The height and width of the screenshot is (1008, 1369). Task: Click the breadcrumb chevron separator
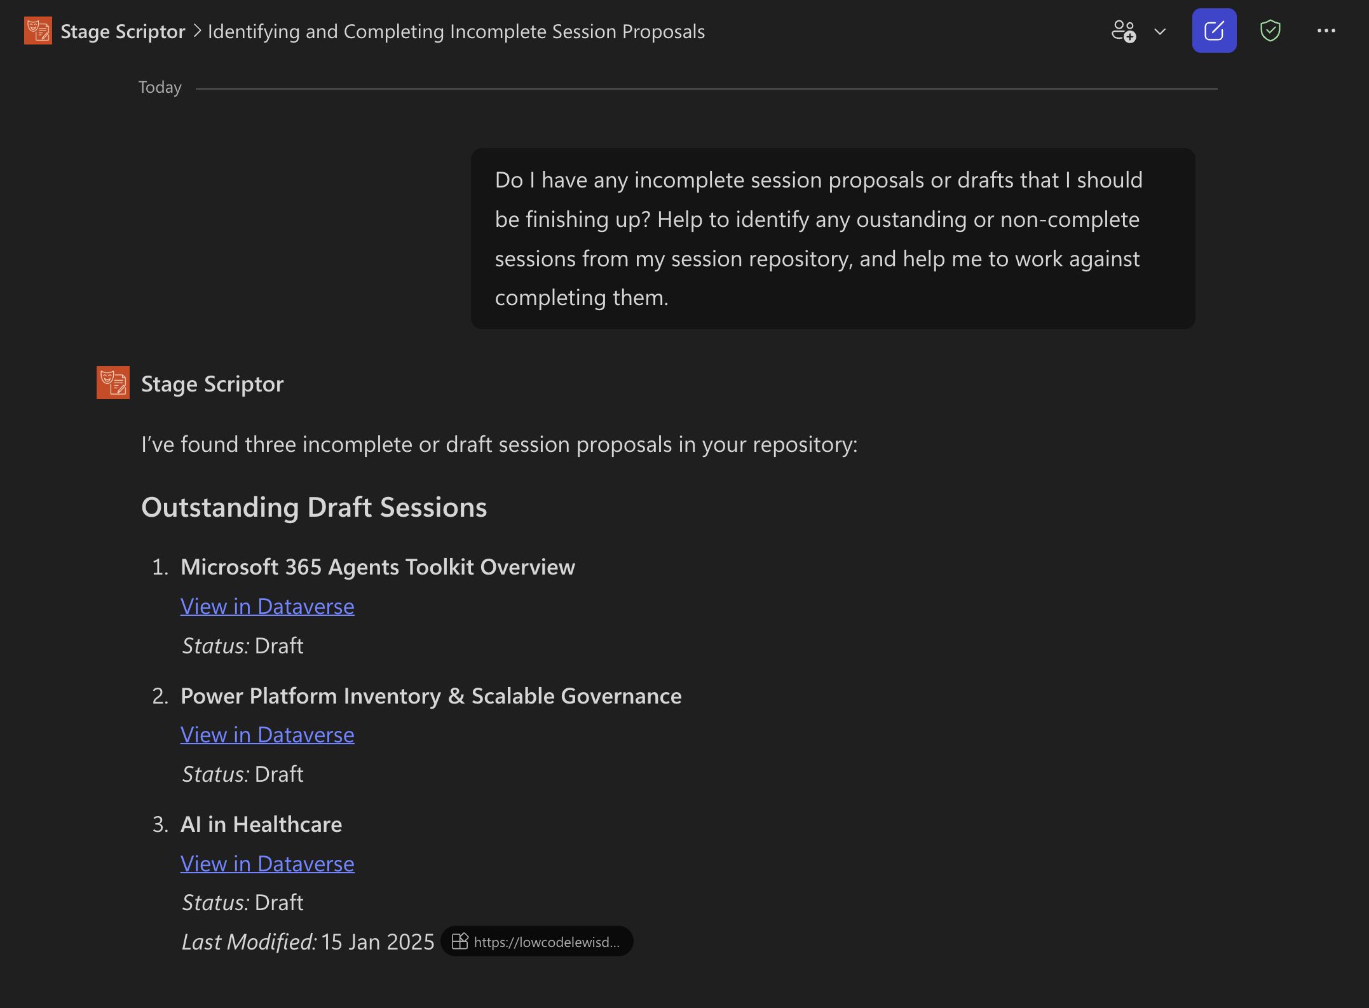196,31
